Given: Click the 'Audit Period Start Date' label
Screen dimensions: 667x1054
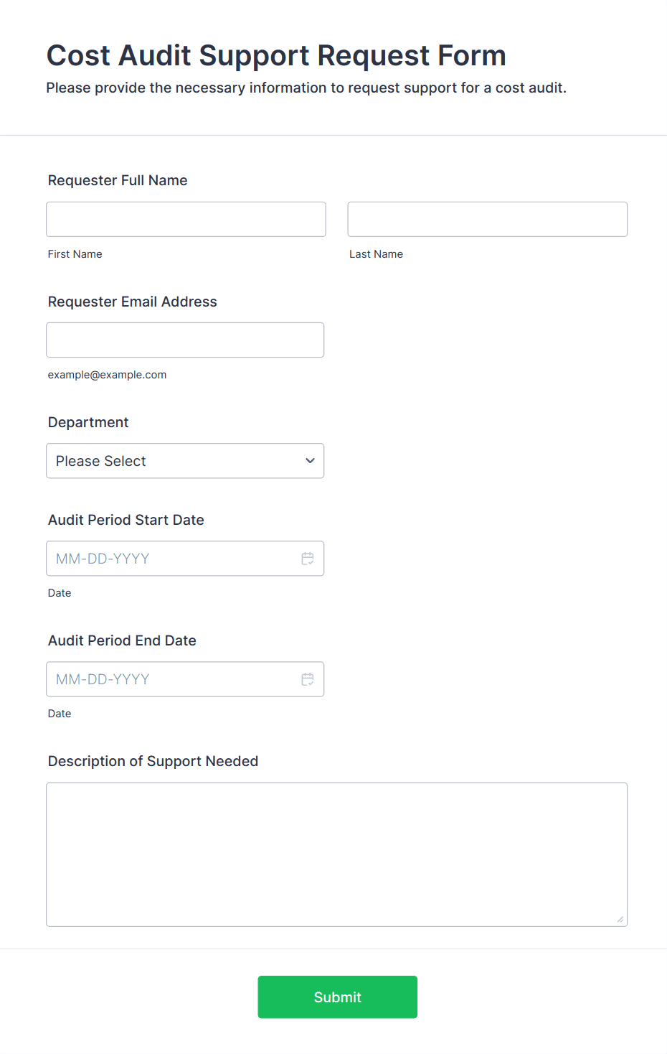Looking at the screenshot, I should [126, 520].
